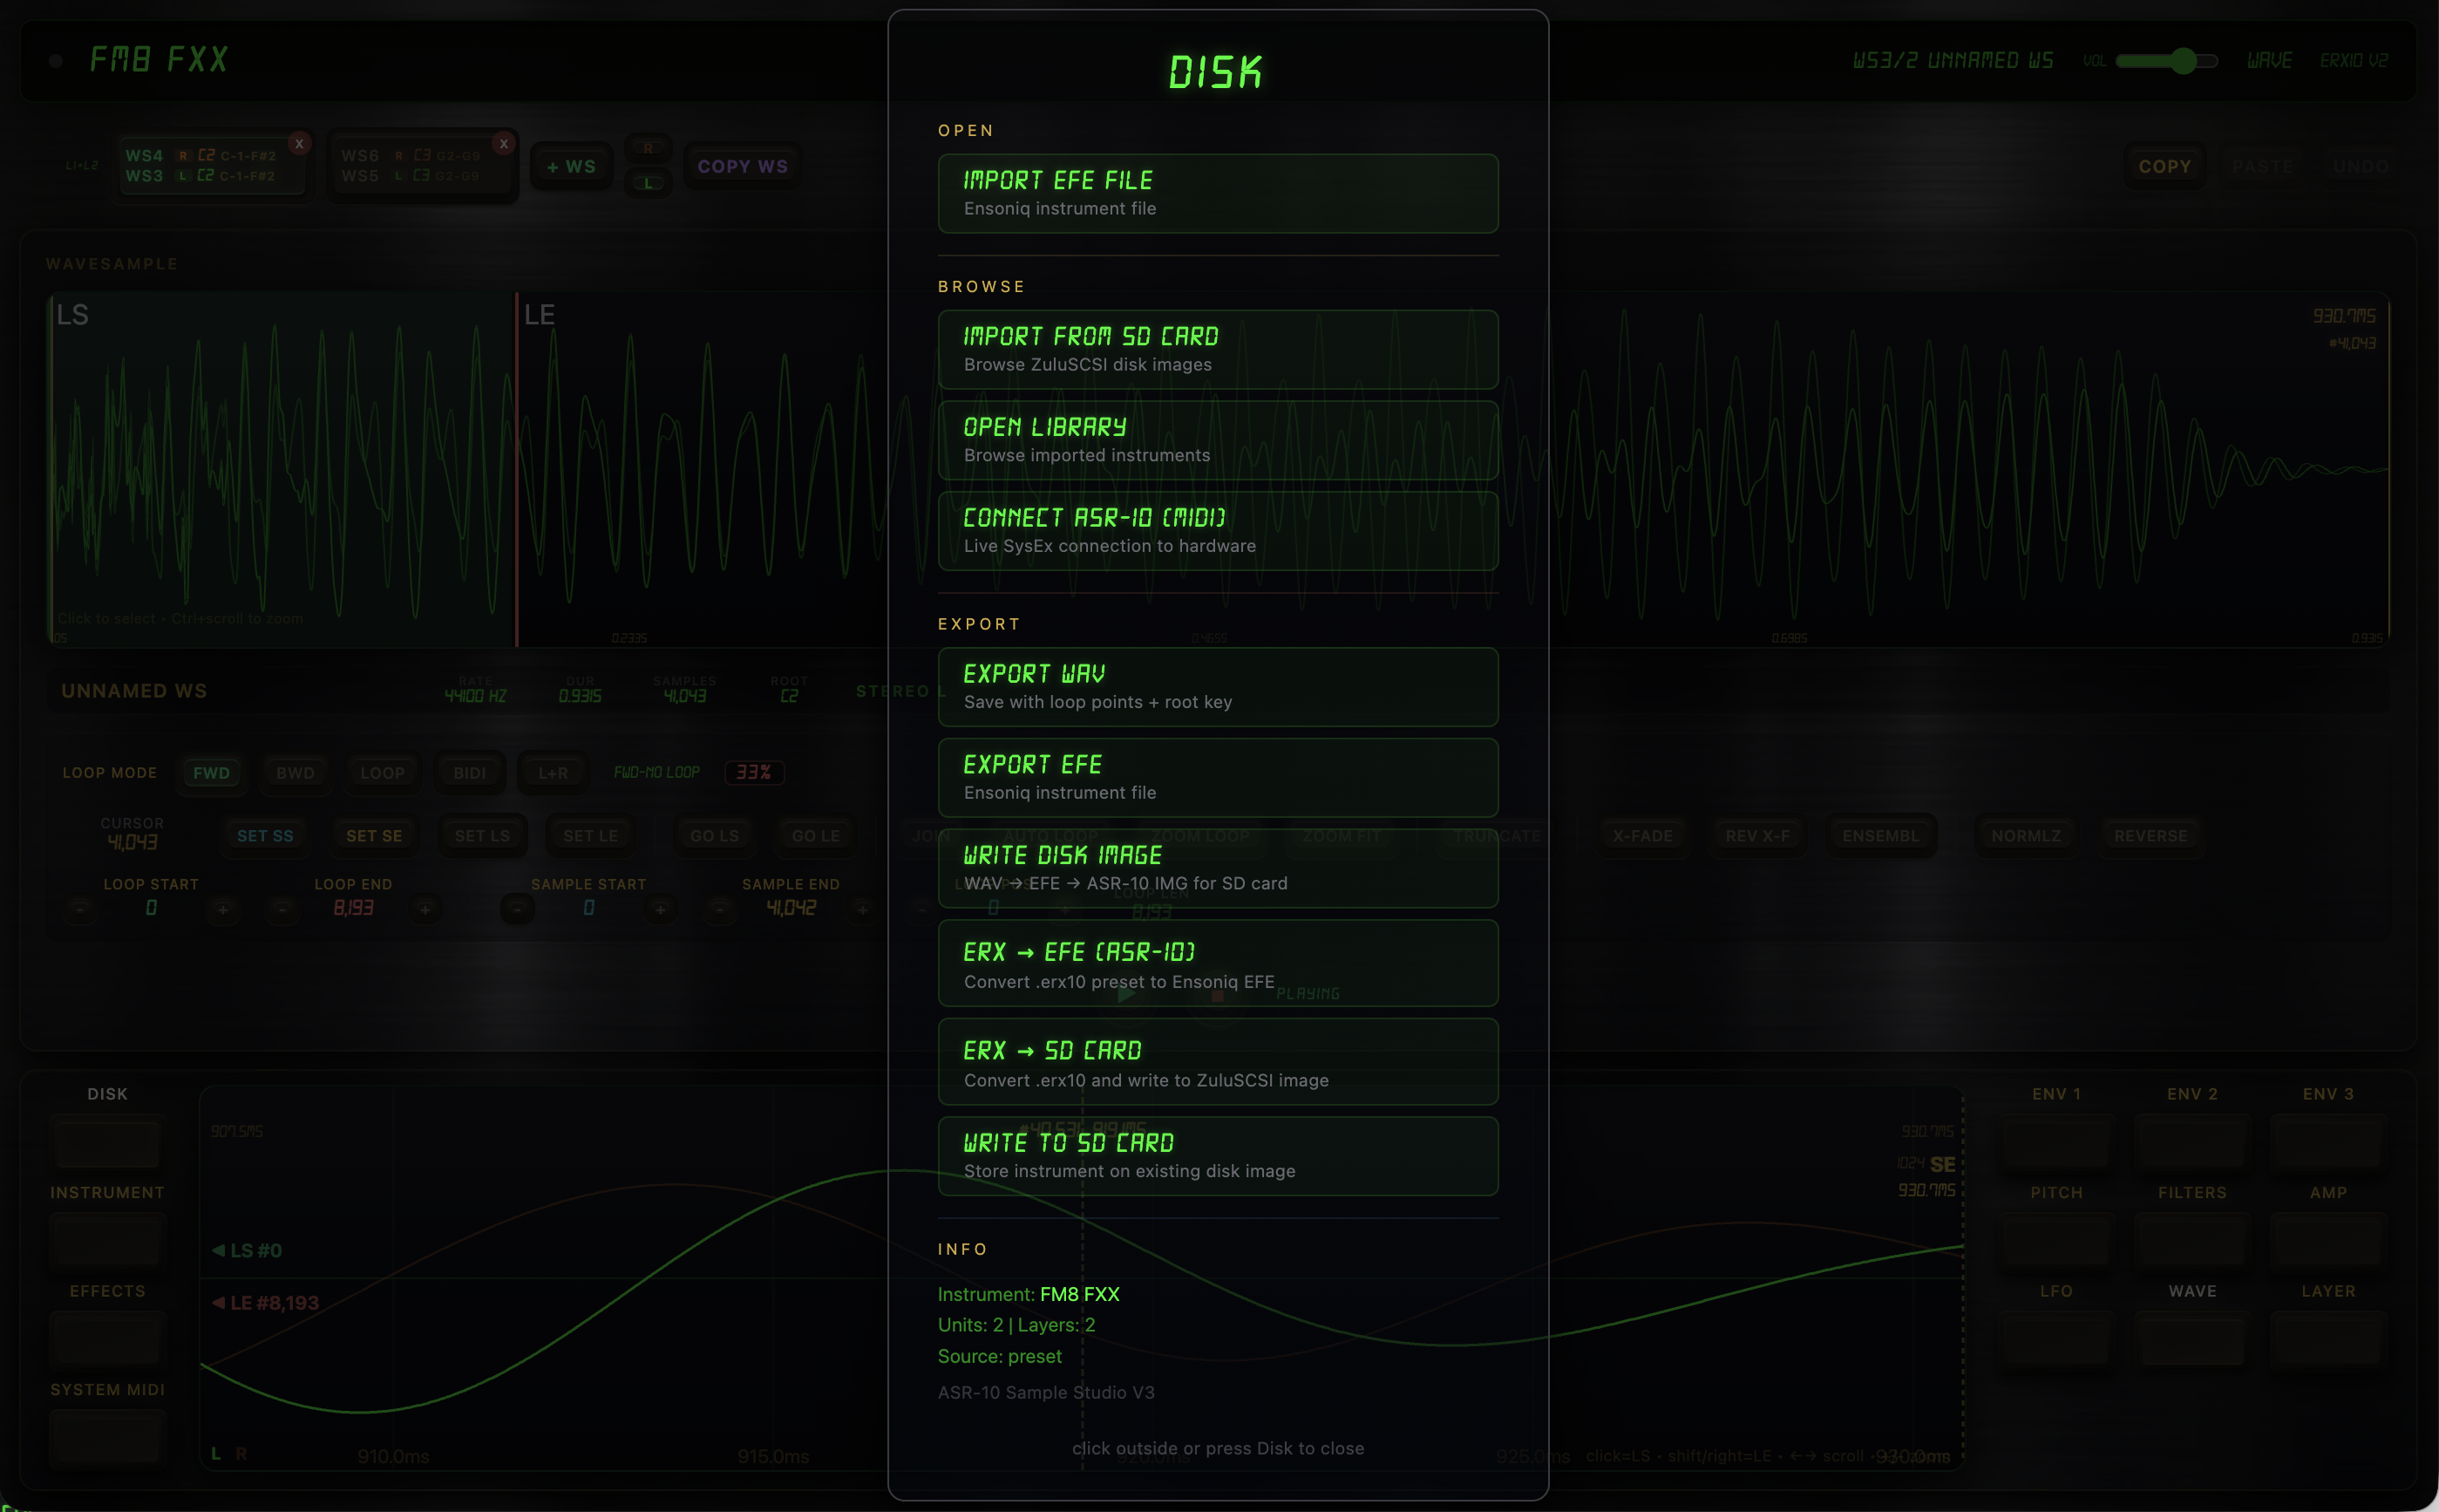Click the Set SS button

coord(265,836)
